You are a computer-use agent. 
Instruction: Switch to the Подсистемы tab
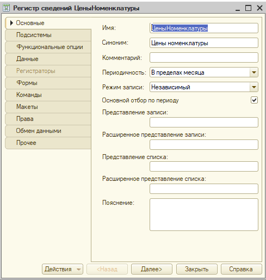click(48, 35)
